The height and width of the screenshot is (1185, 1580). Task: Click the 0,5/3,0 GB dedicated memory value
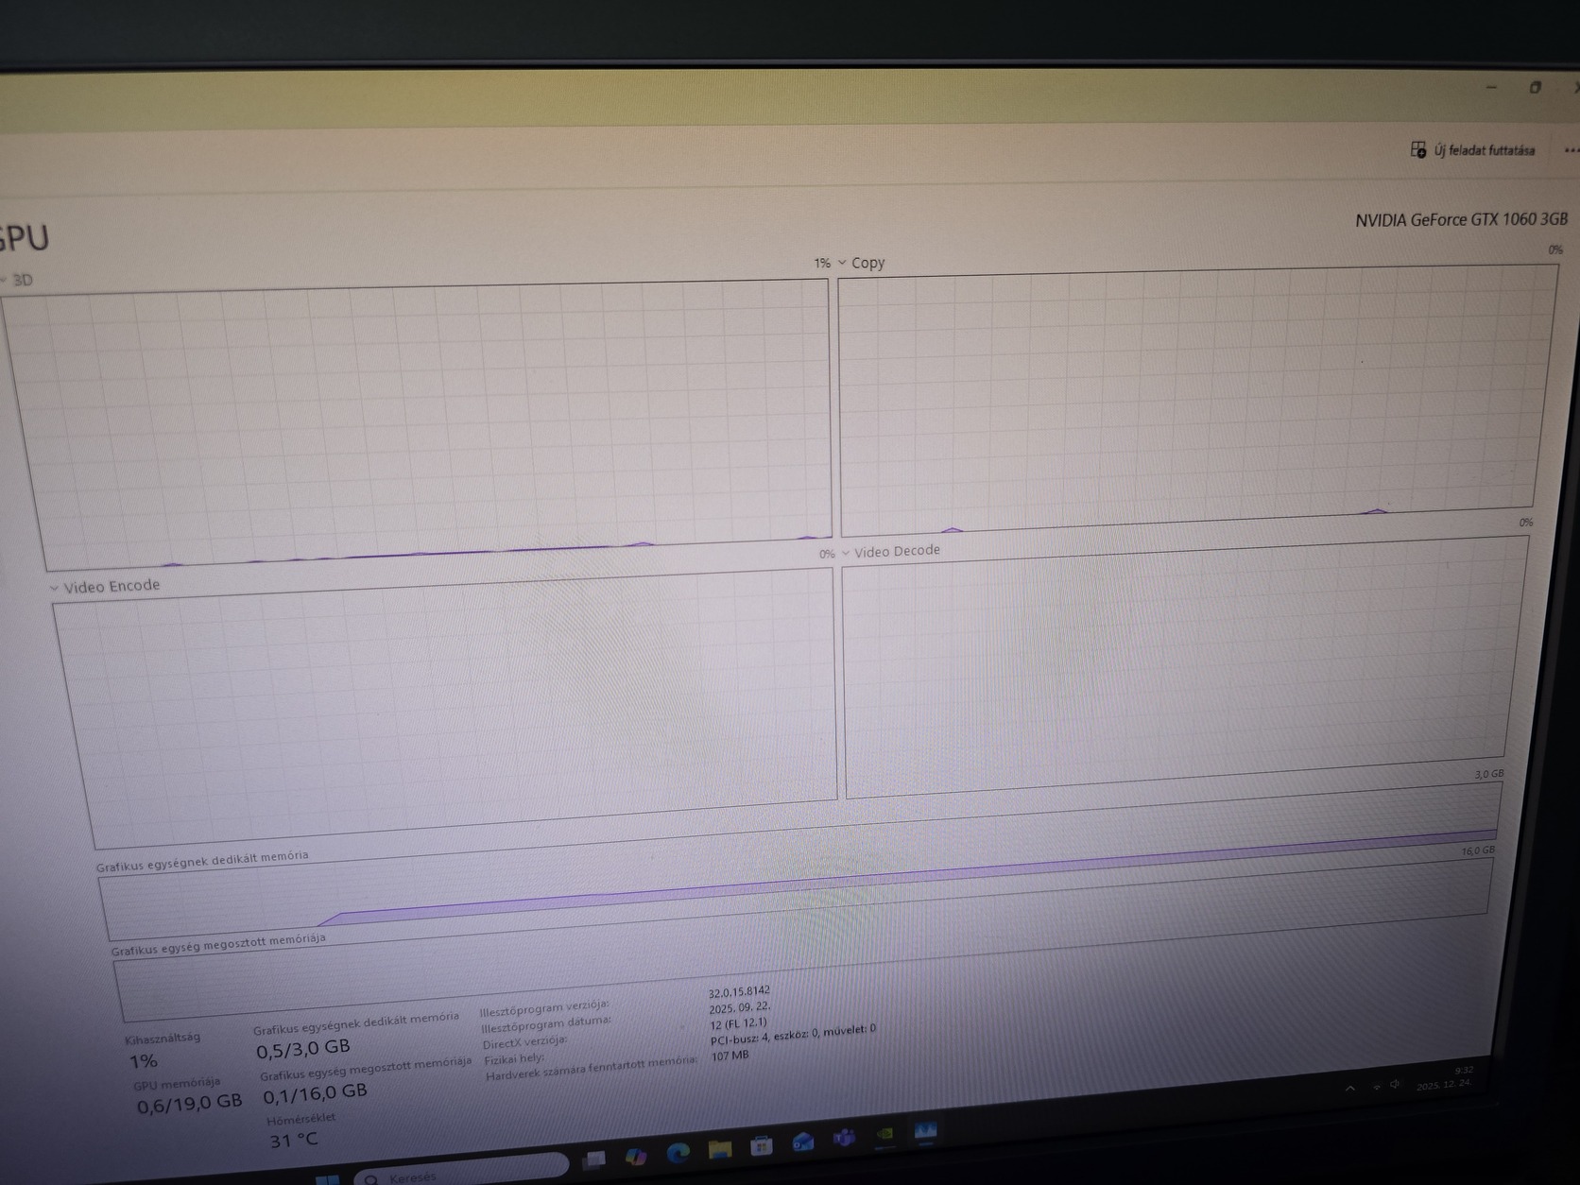303,1049
